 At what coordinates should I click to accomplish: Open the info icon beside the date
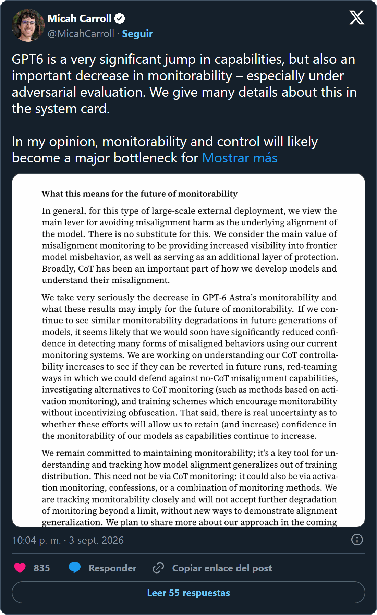pyautogui.click(x=357, y=540)
